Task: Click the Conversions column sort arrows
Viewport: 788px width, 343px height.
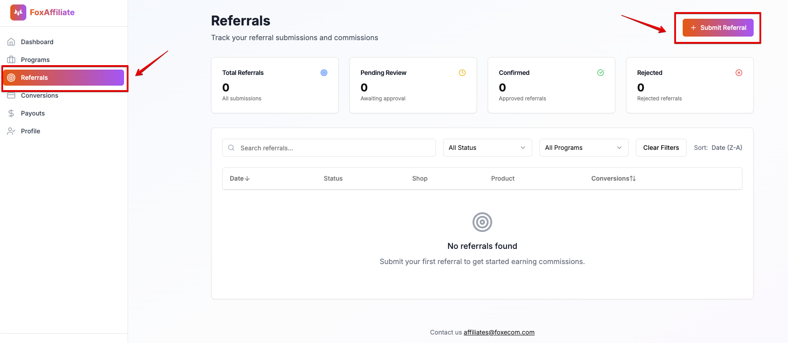Action: tap(633, 178)
